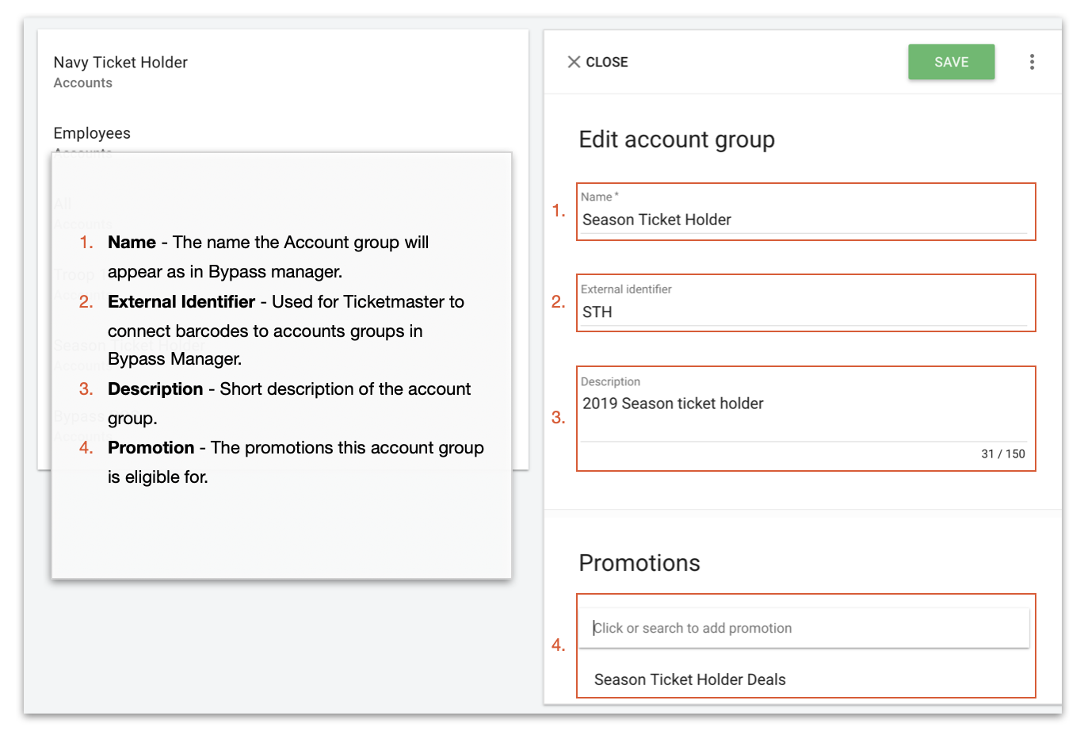Open the Navy Ticket Holder account group
The height and width of the screenshot is (731, 1084).
click(120, 71)
